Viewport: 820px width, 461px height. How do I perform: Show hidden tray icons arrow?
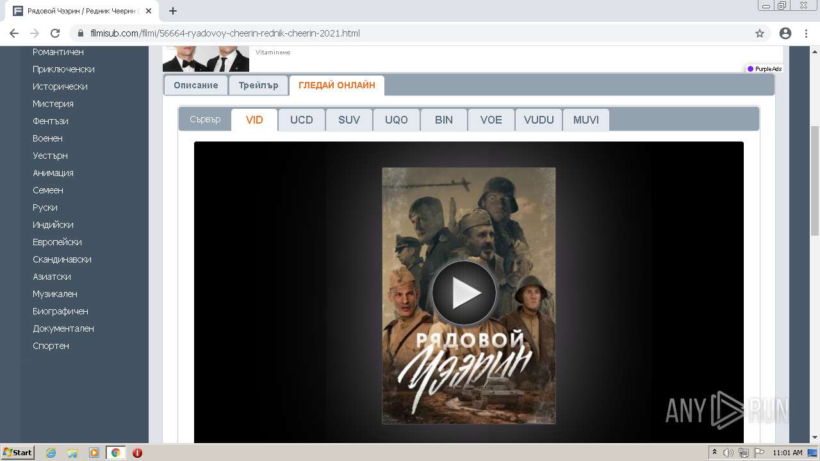tap(714, 453)
